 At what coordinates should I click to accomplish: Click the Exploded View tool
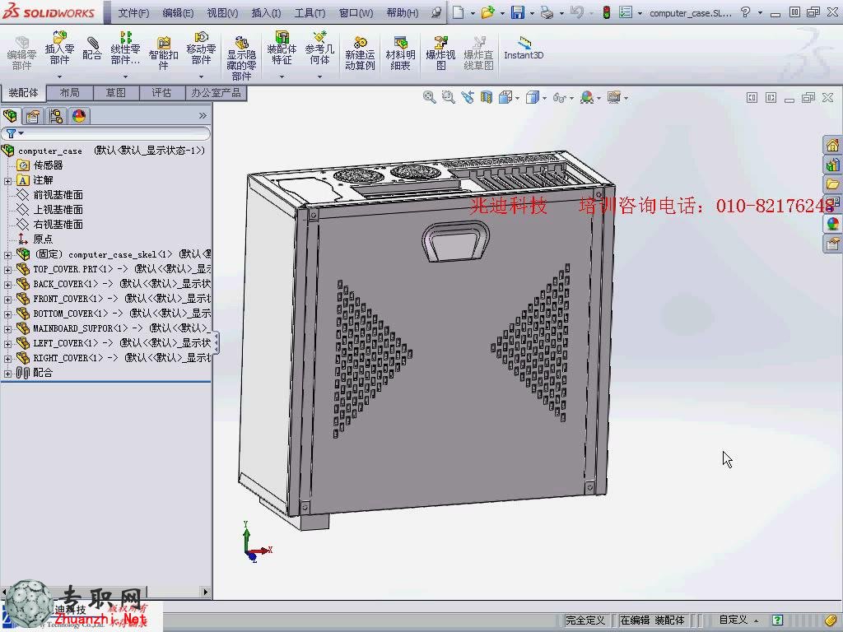tap(440, 53)
